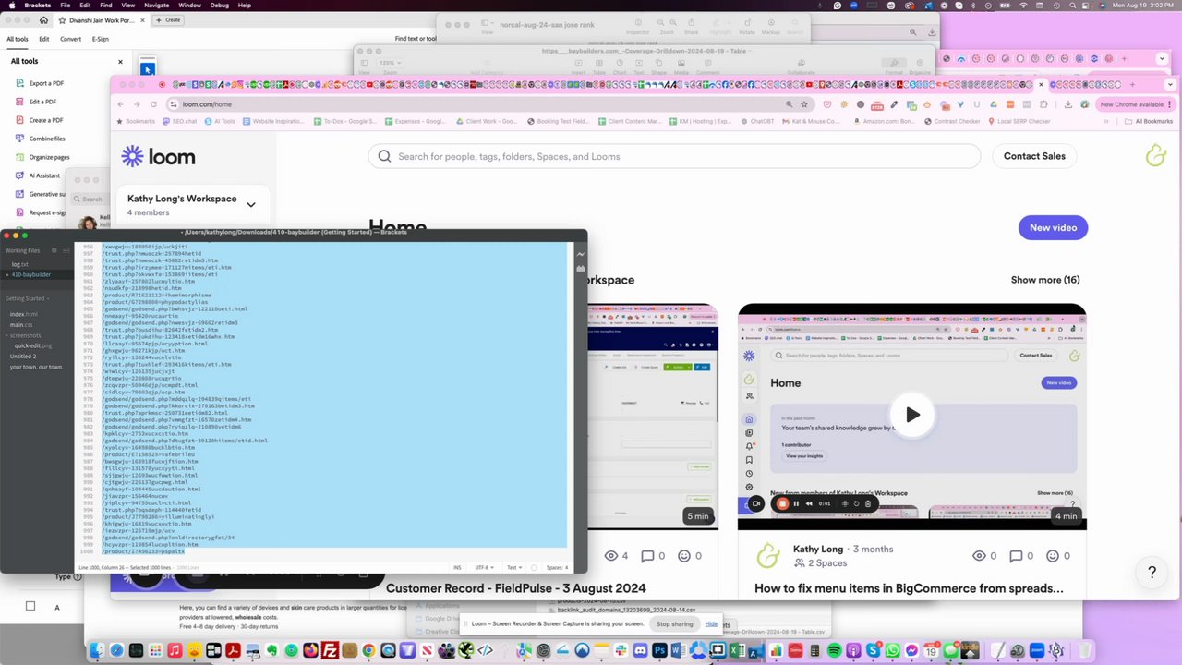Click the reactions smiley icon under the Kathy Long video
This screenshot has height=665, width=1182.
pos(1053,556)
